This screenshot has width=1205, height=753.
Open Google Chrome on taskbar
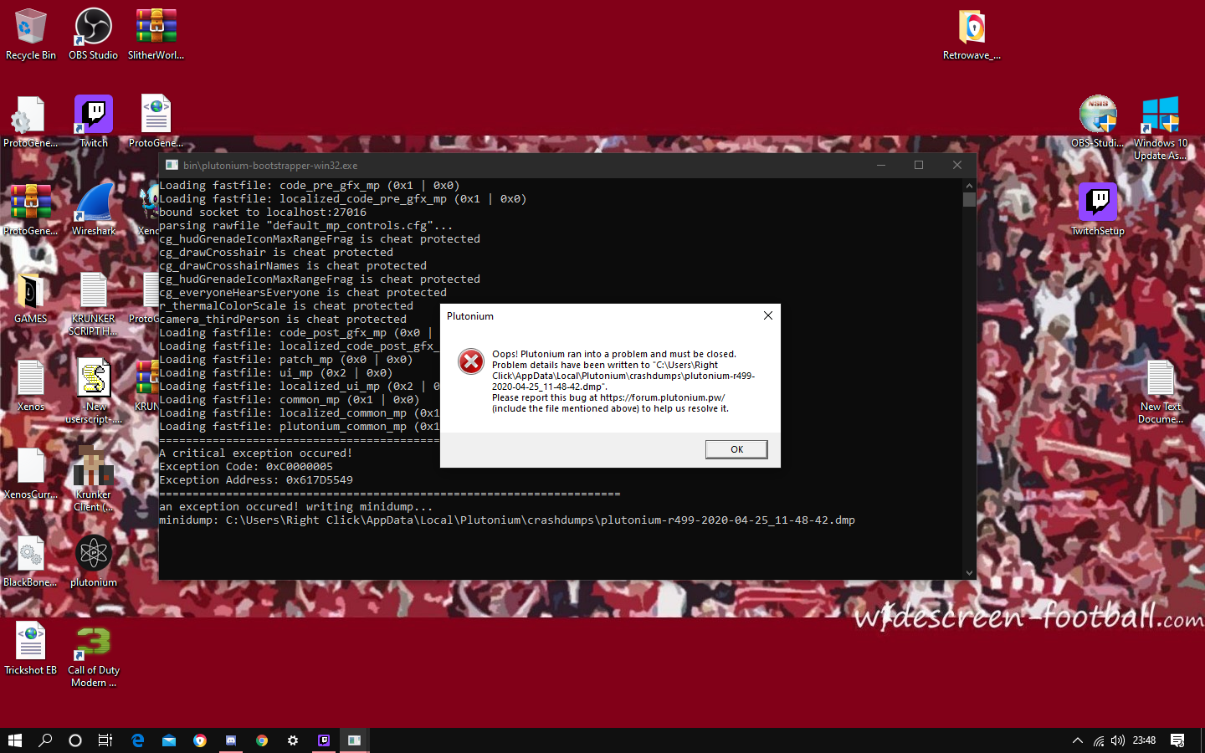[262, 740]
